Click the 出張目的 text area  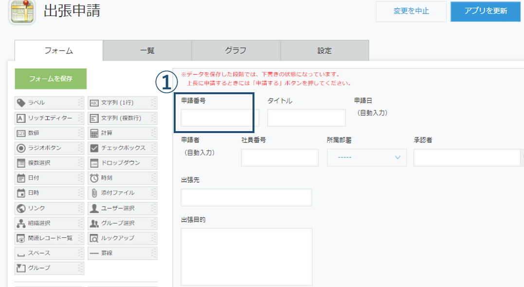(247, 257)
